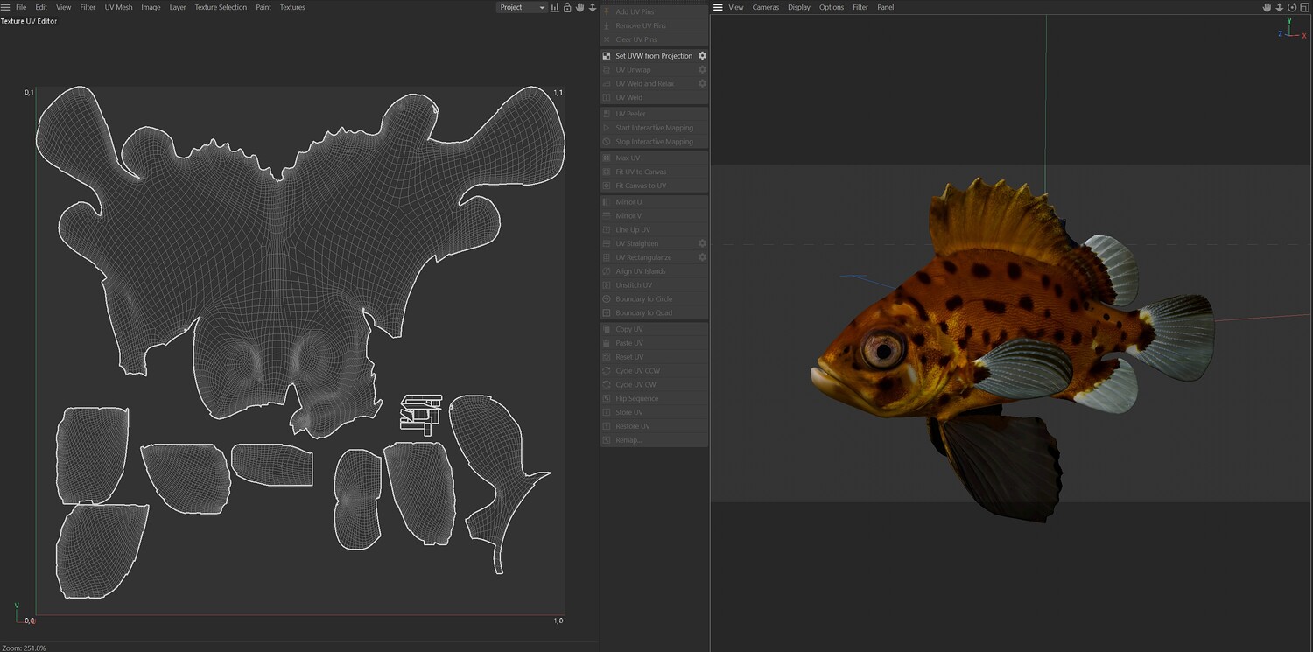Image resolution: width=1313 pixels, height=652 pixels.
Task: Open UV Rectangularize settings gear
Action: pyautogui.click(x=702, y=258)
